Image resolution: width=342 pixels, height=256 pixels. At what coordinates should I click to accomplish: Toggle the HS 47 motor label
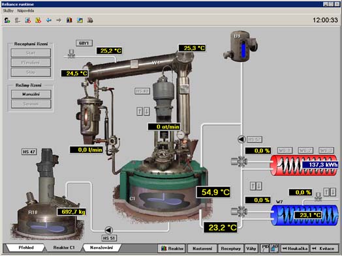(29, 152)
